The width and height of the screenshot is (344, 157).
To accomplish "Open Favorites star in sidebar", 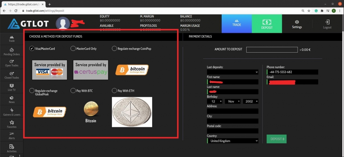I will click(12, 125).
